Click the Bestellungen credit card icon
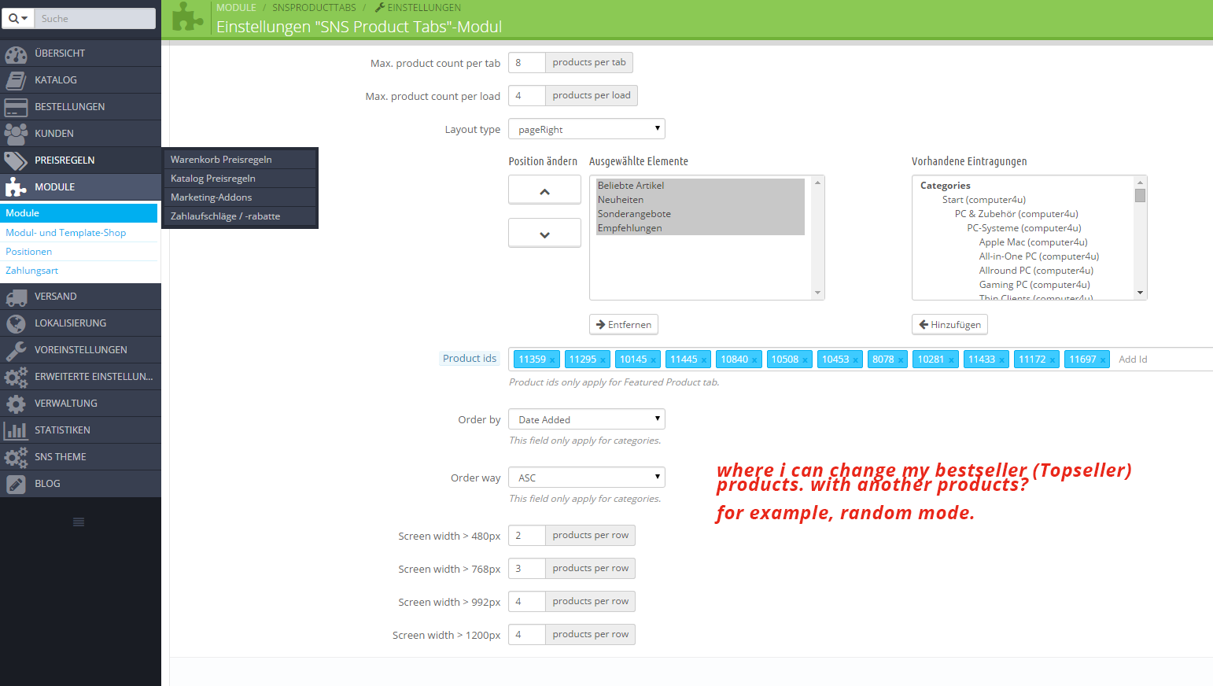This screenshot has width=1213, height=686. tap(16, 107)
